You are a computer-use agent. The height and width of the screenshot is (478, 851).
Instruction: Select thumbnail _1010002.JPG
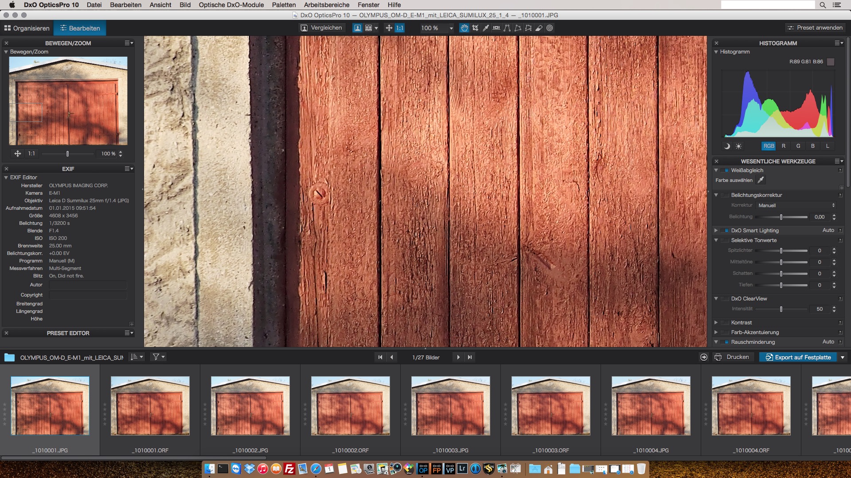250,406
